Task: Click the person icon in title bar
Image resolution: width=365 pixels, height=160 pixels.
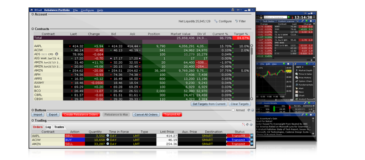Action: 232,10
